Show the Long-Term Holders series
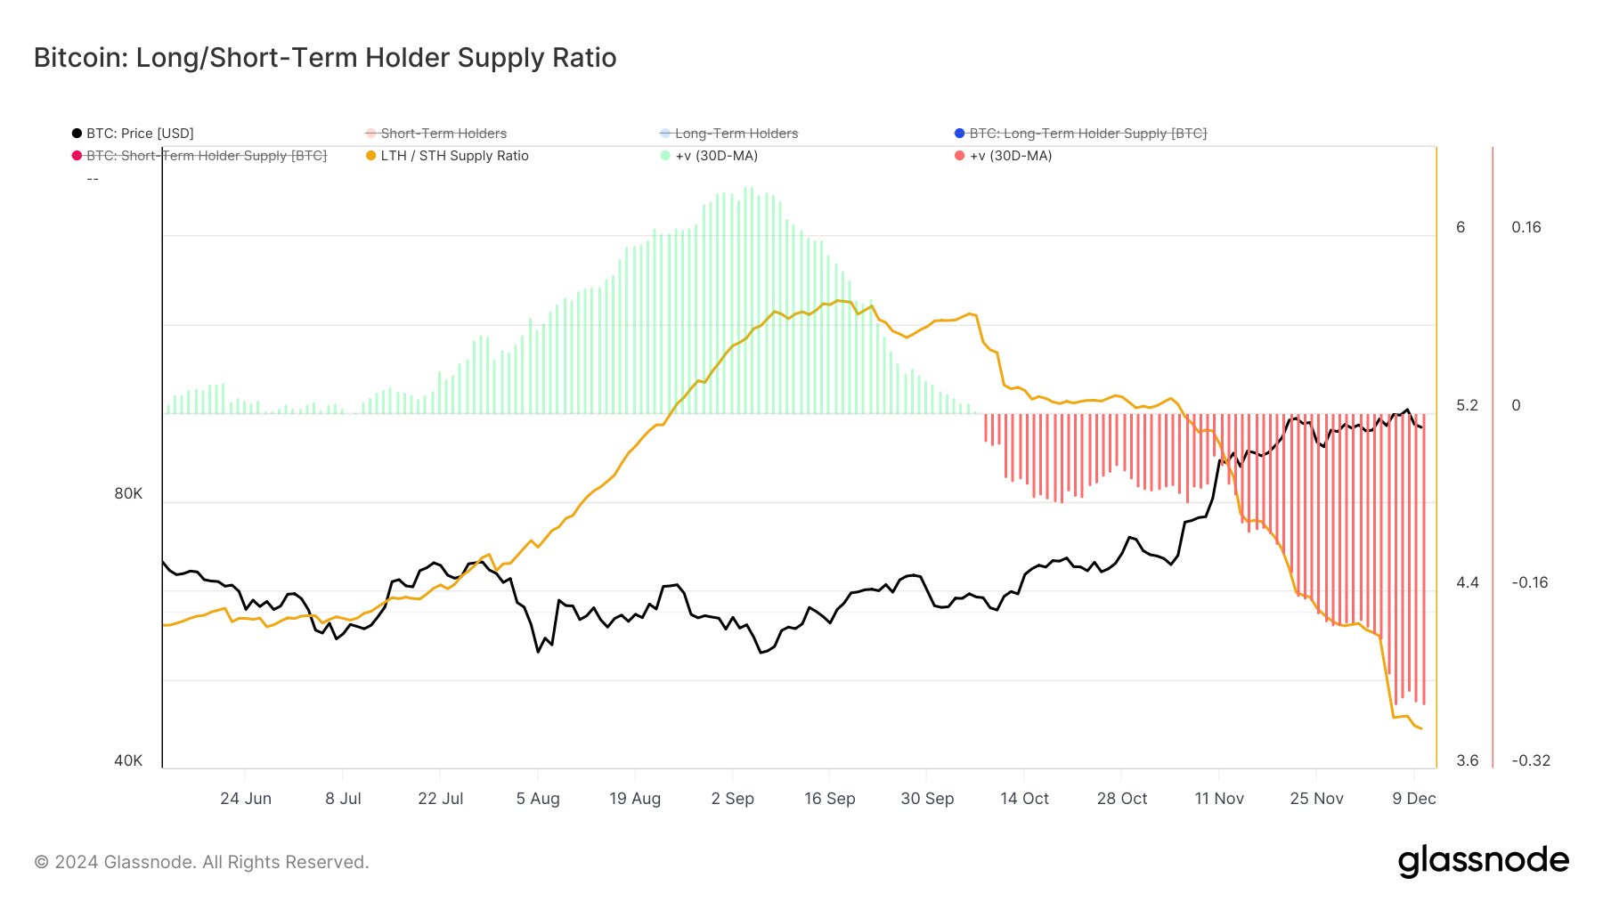Image resolution: width=1603 pixels, height=902 pixels. (x=728, y=134)
